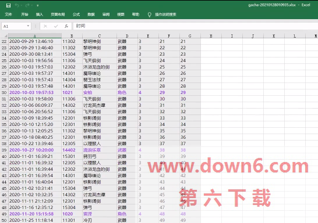Select column K header

[274, 36]
